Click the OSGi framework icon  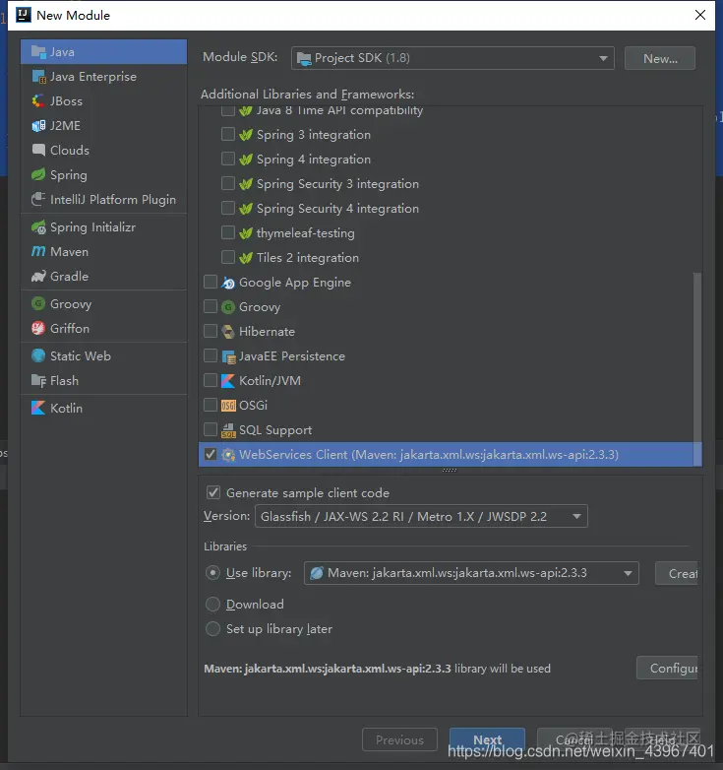coord(228,405)
